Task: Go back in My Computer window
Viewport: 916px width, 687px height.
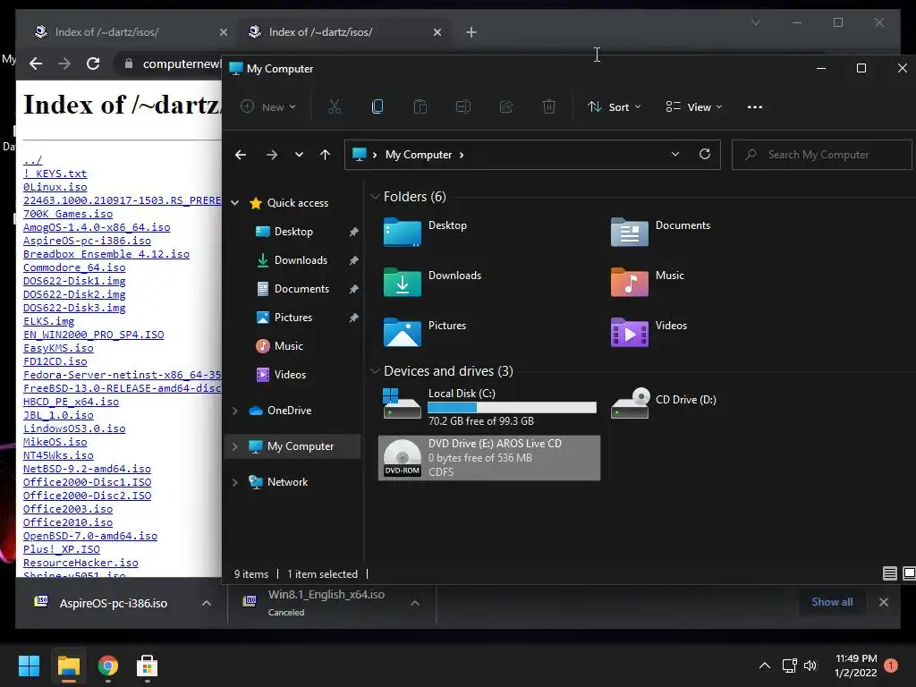Action: point(241,155)
